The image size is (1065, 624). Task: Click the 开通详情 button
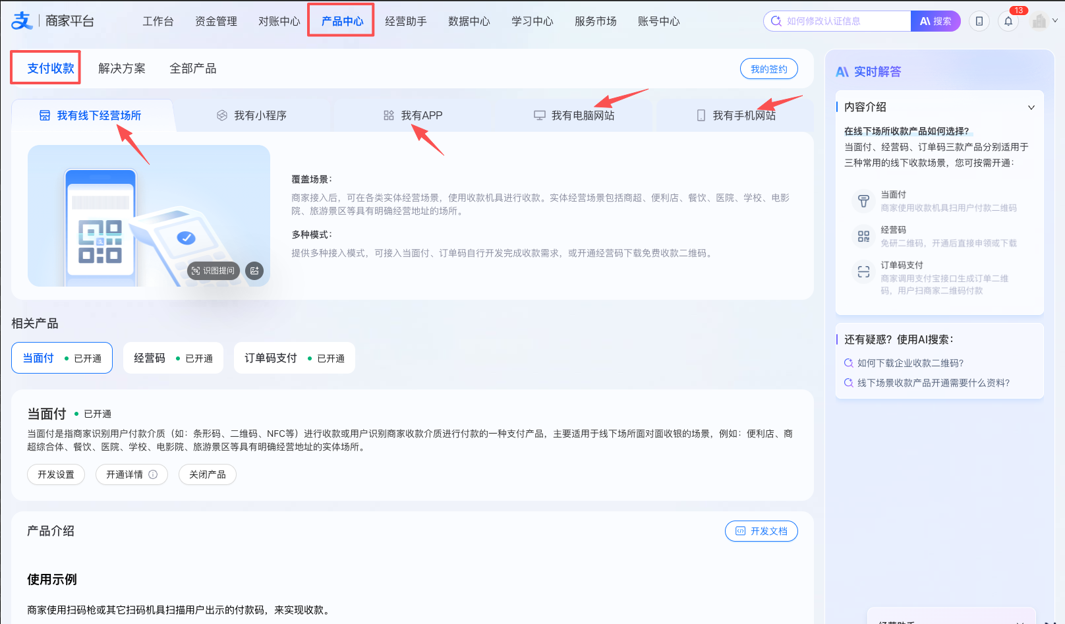point(132,474)
